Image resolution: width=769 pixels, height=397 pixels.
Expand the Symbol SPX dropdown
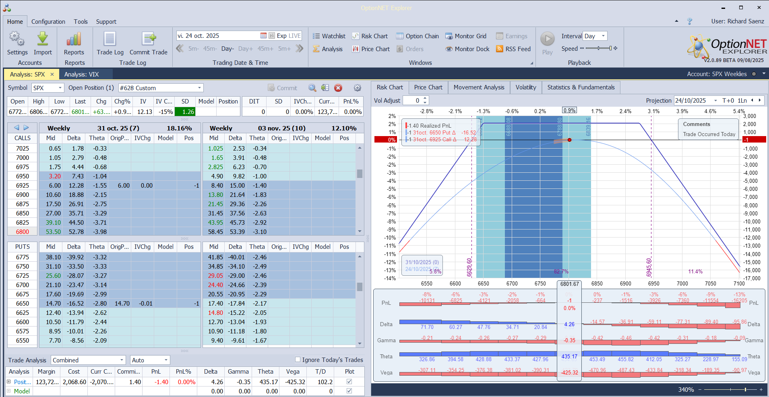(60, 88)
